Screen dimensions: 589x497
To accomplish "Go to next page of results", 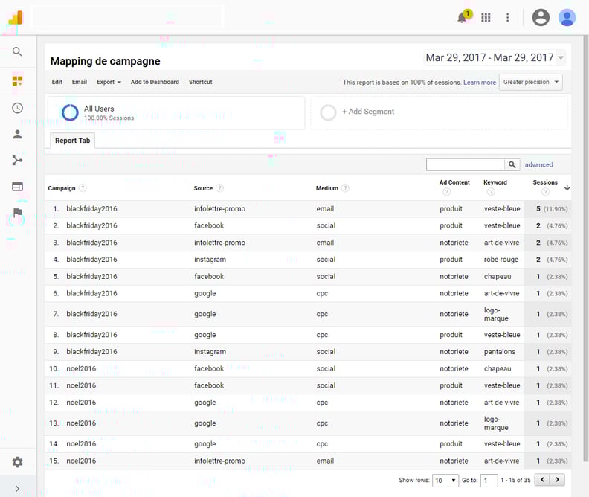I will 558,480.
